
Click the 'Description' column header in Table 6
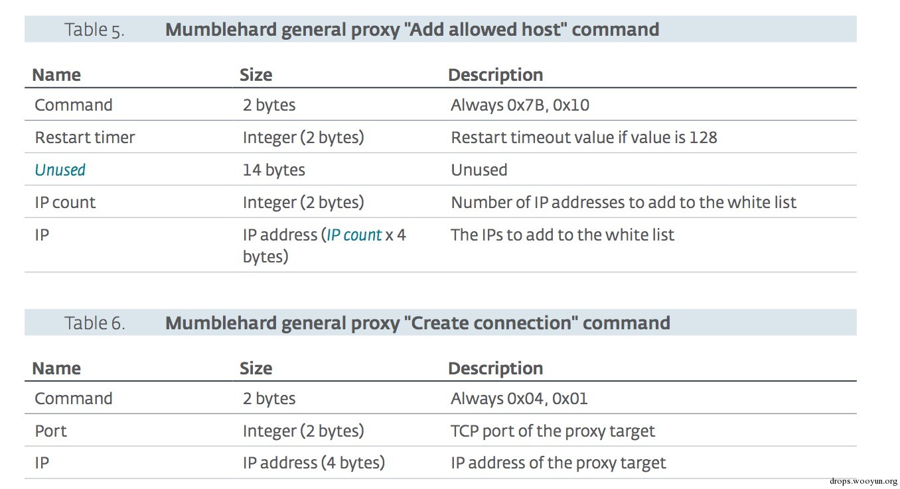coord(495,368)
